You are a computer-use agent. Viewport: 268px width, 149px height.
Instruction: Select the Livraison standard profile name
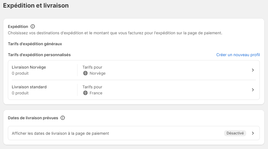[29, 87]
